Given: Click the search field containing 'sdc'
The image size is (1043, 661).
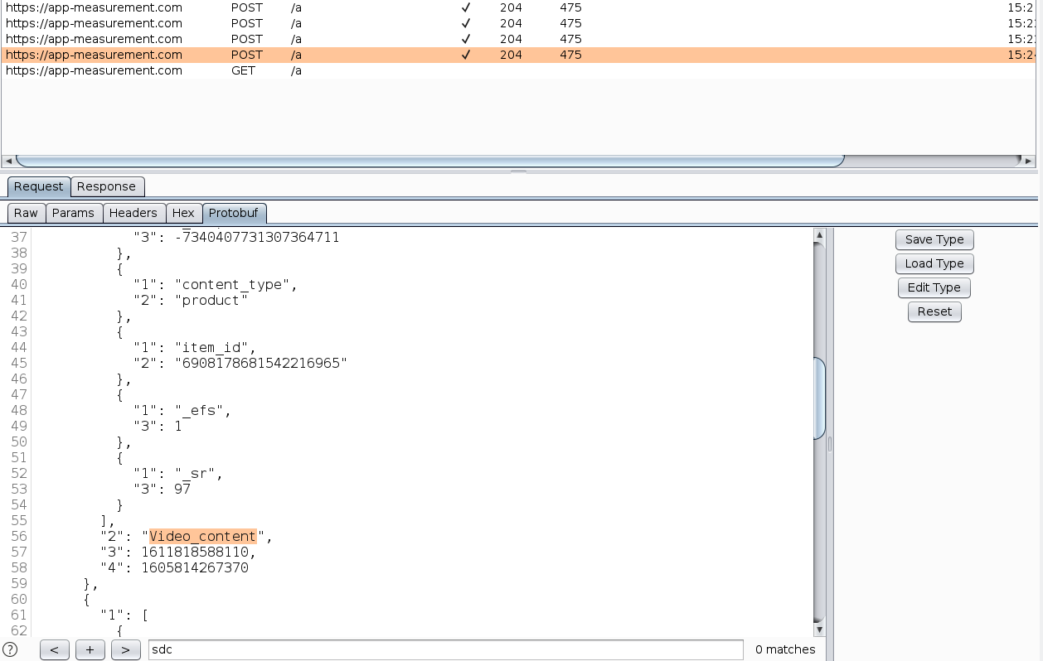Looking at the screenshot, I should 445,649.
